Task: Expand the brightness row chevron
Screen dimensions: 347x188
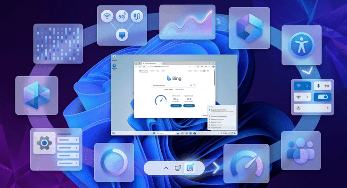Action: 328,108
